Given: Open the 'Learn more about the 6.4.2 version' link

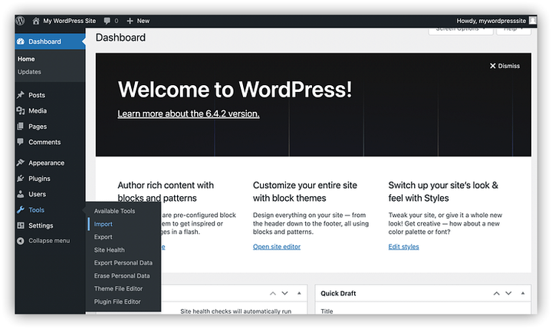Looking at the screenshot, I should pyautogui.click(x=189, y=114).
